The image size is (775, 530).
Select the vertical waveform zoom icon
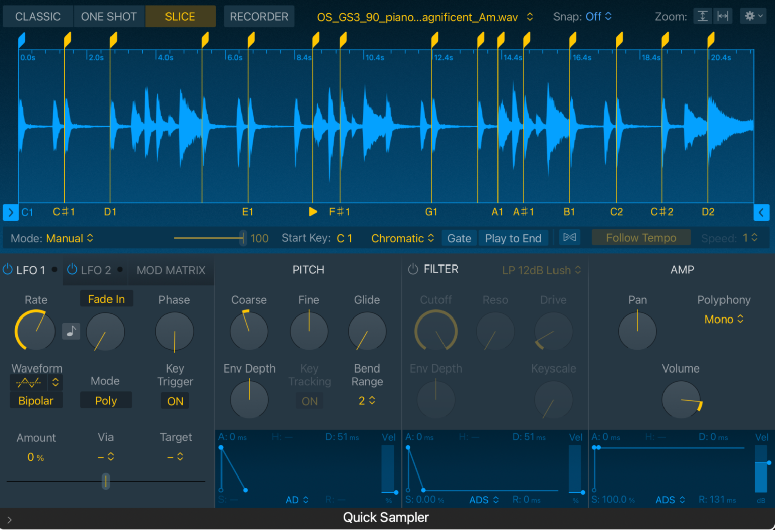point(703,16)
